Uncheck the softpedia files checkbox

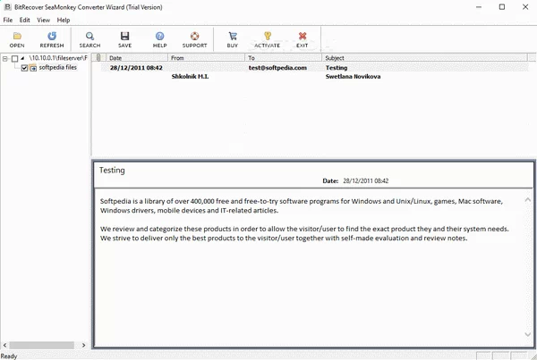tap(25, 68)
